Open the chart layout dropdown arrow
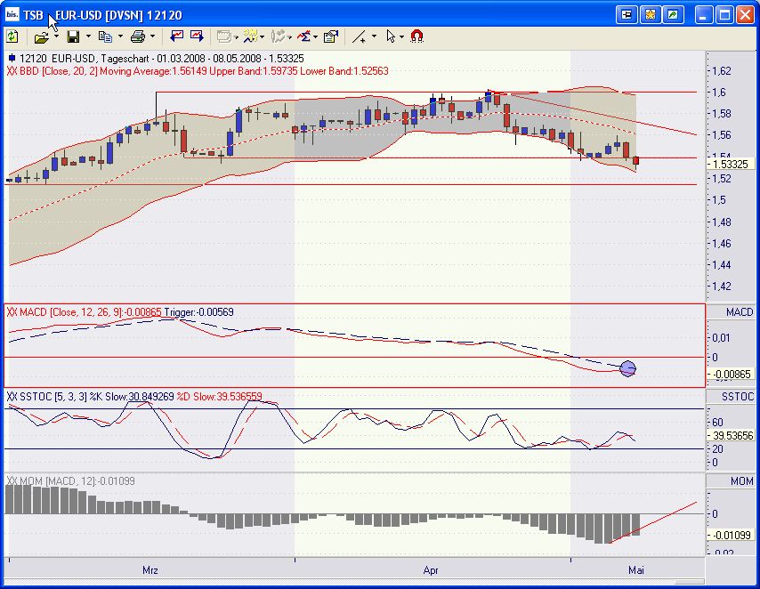760x589 pixels. 237,36
